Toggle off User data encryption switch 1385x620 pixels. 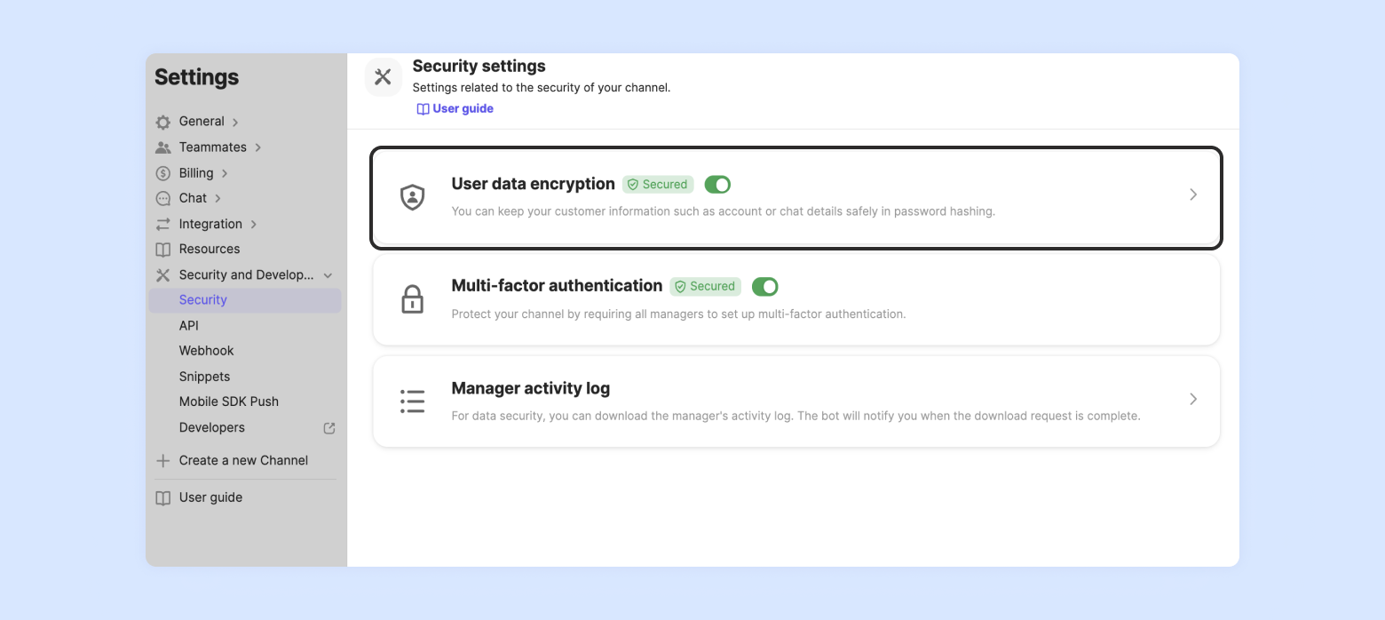[x=717, y=185]
